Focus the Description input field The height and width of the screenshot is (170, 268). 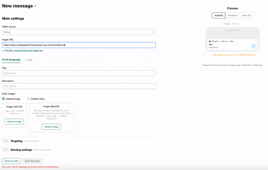tap(79, 86)
